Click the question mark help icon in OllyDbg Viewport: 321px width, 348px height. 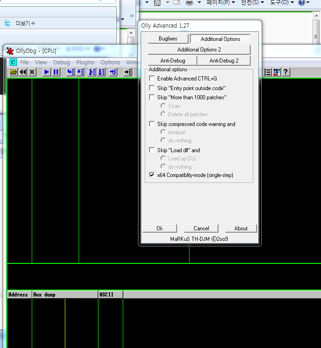pyautogui.click(x=286, y=72)
